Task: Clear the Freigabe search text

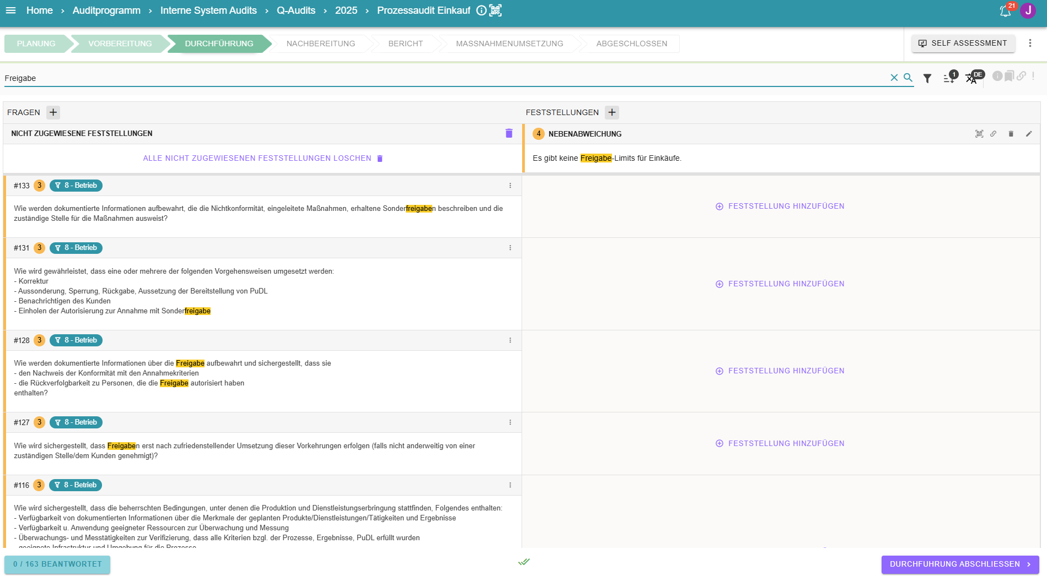Action: (894, 78)
